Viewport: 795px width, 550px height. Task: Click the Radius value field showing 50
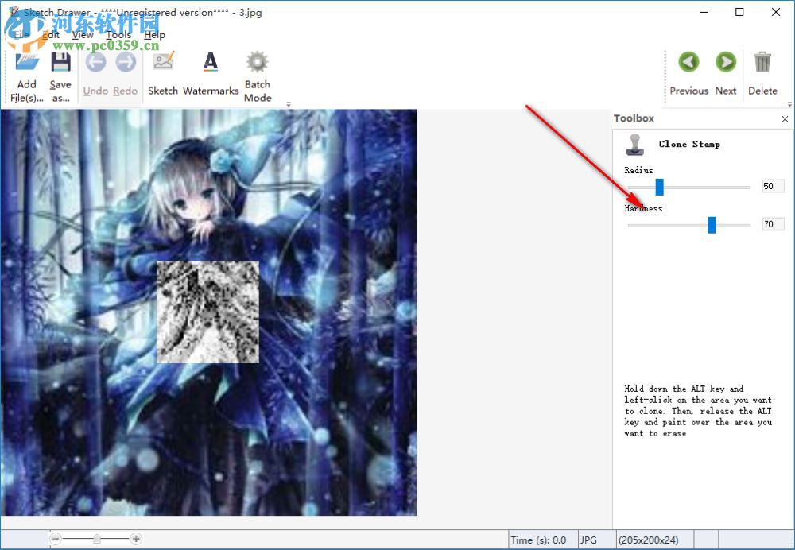(773, 185)
